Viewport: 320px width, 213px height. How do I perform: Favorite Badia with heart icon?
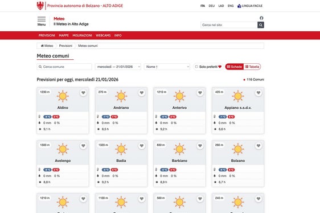click(x=142, y=146)
